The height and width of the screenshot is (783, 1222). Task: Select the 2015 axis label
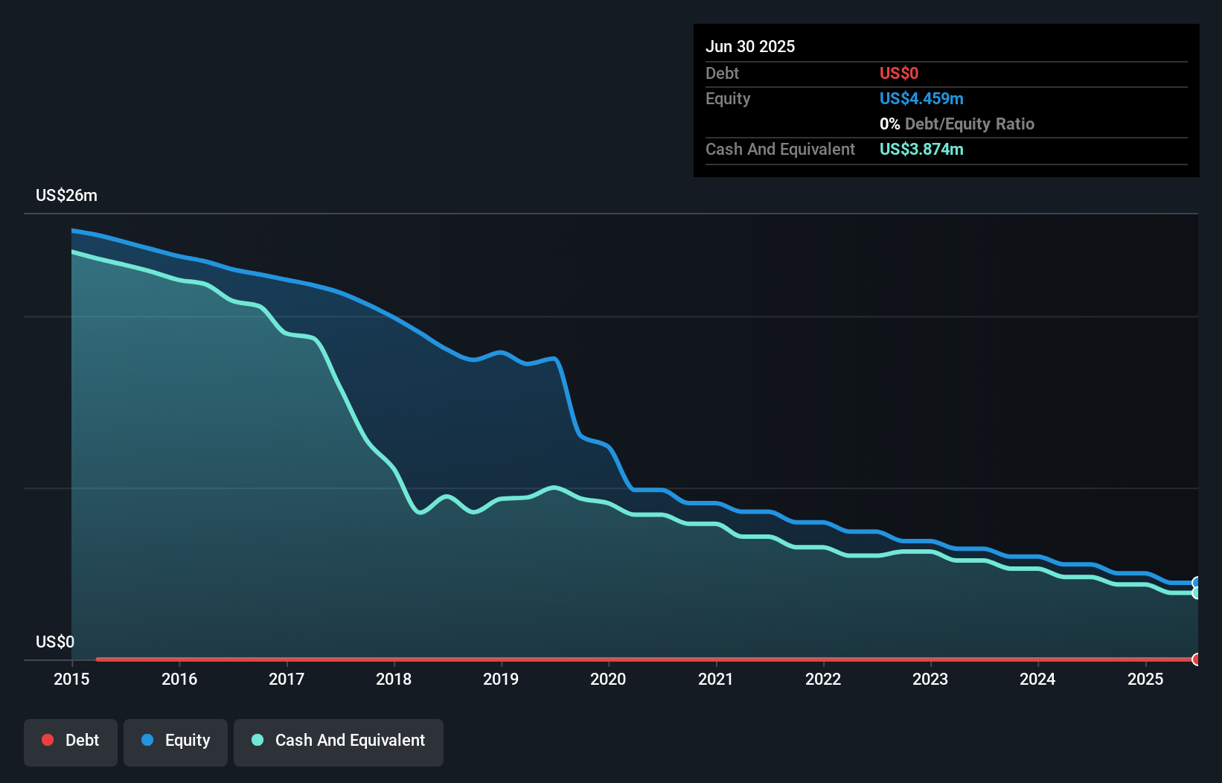tap(71, 679)
